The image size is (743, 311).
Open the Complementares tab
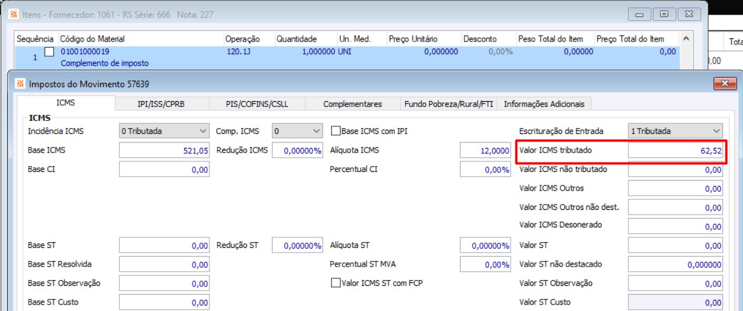click(x=352, y=104)
